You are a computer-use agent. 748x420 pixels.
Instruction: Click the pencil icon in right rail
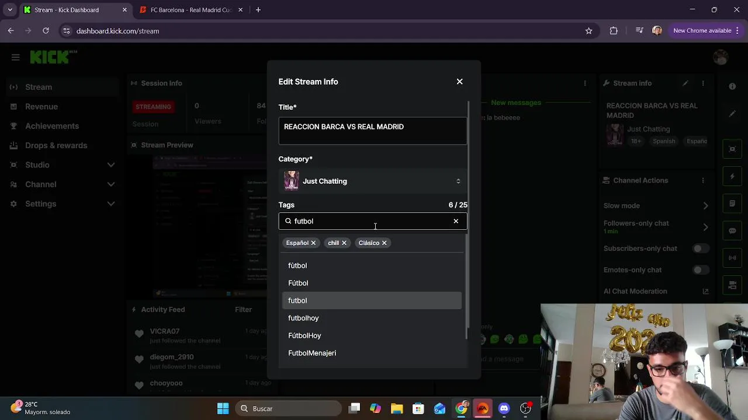pyautogui.click(x=732, y=114)
